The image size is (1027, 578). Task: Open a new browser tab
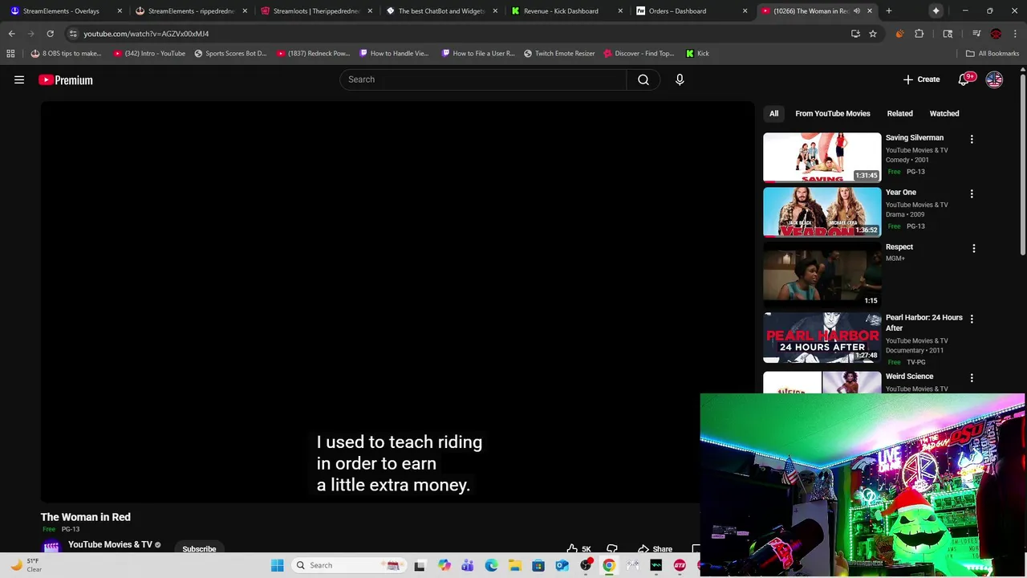[889, 11]
